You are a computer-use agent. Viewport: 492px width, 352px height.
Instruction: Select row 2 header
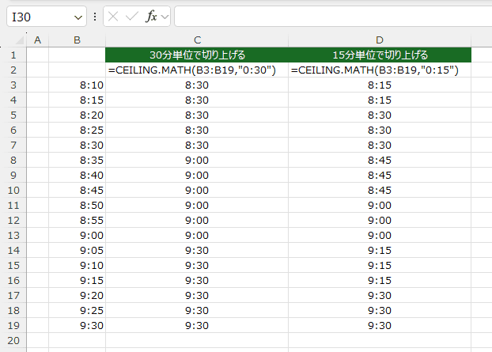[13, 70]
